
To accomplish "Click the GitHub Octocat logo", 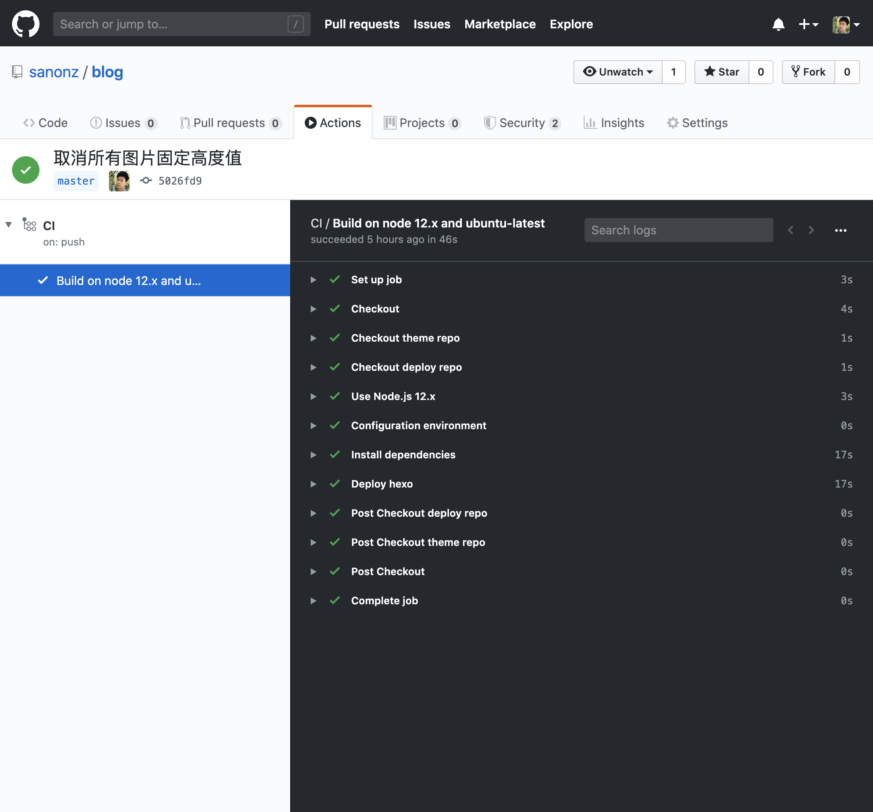I will click(x=25, y=24).
